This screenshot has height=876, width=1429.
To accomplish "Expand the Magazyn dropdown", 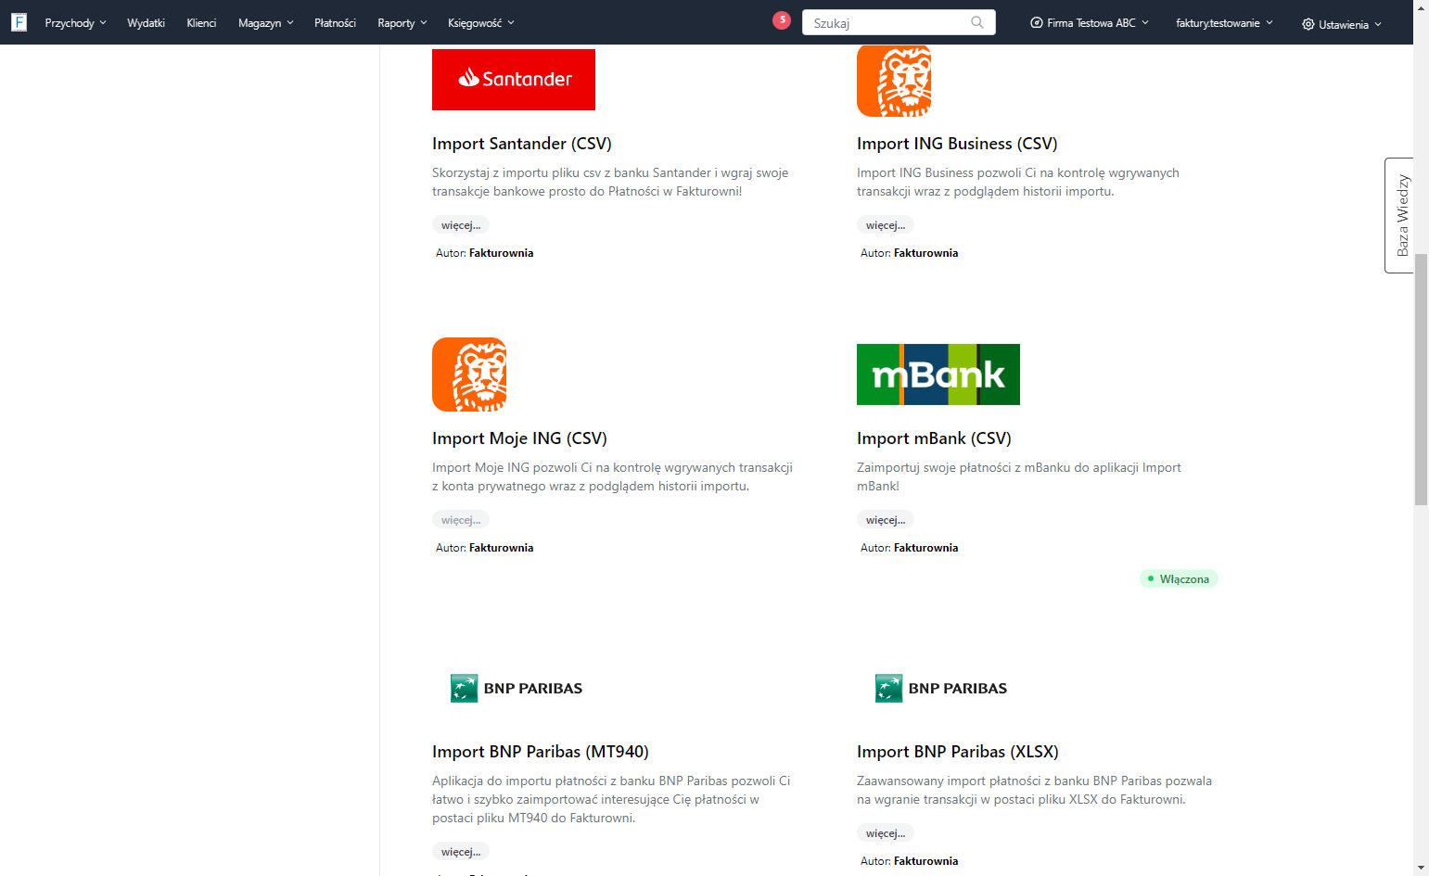I will point(266,23).
